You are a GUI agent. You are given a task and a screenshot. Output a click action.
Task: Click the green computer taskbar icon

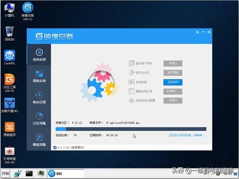click(41, 173)
